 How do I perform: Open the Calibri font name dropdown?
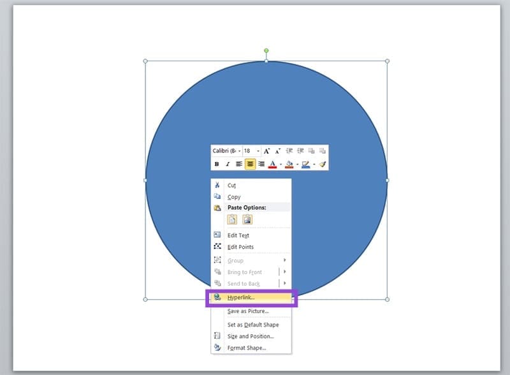(x=239, y=151)
